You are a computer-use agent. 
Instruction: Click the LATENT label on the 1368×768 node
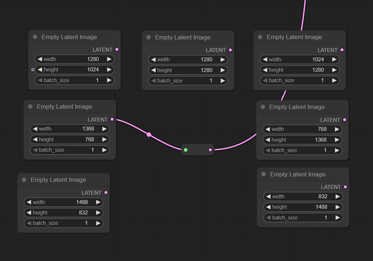click(97, 120)
